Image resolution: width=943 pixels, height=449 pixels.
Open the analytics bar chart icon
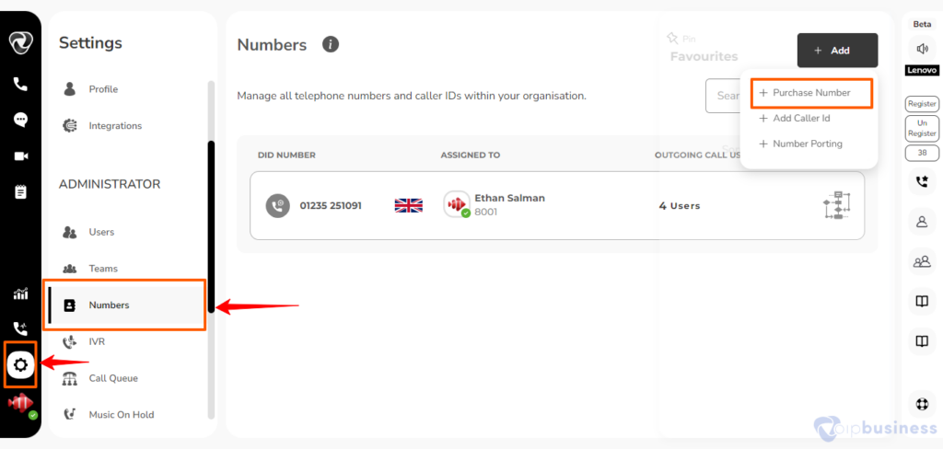pyautogui.click(x=20, y=294)
